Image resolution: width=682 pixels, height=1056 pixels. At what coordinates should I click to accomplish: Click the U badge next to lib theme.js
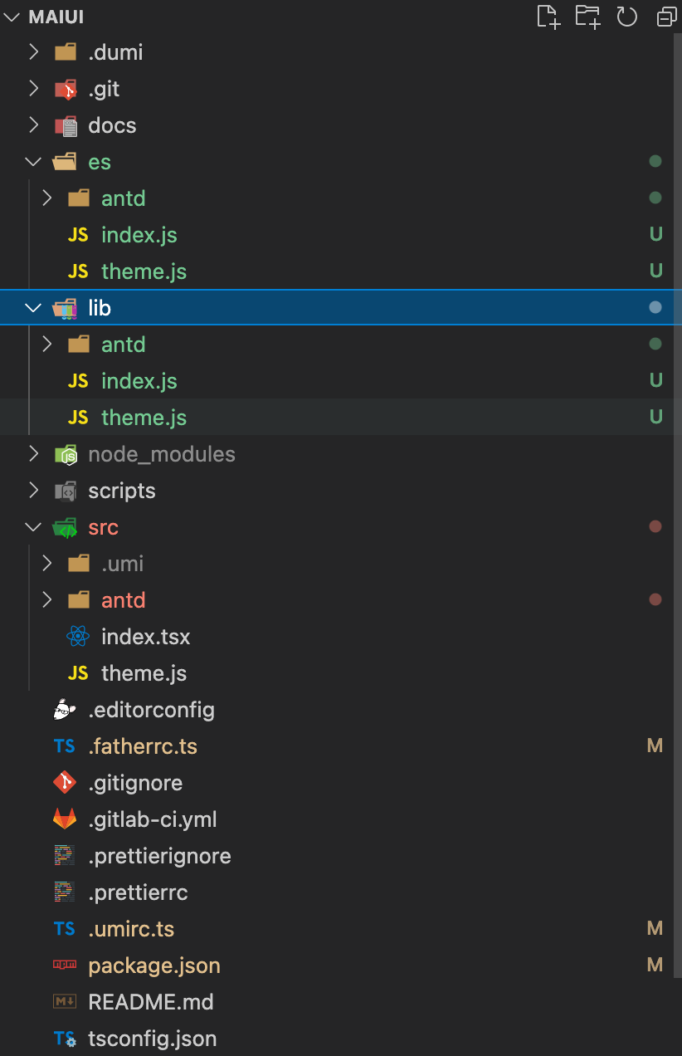655,417
